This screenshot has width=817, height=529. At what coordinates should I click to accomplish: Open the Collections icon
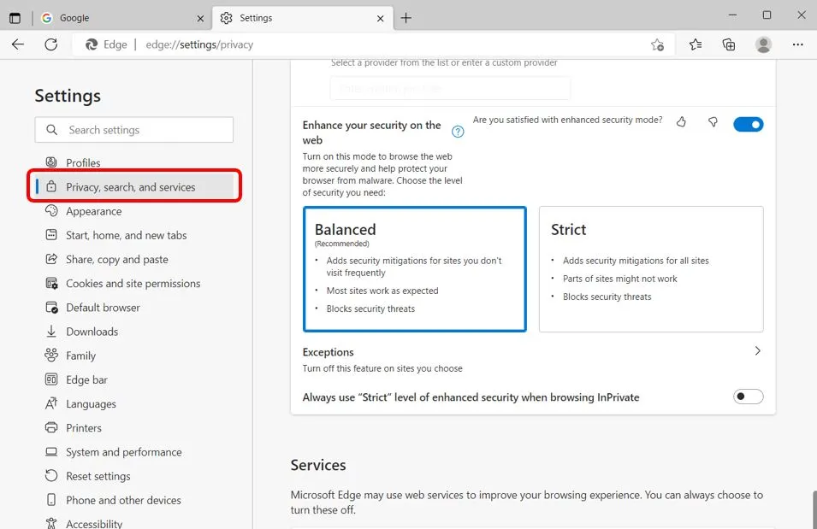click(728, 44)
